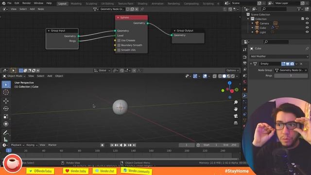Open the Render menu

click(26, 3)
